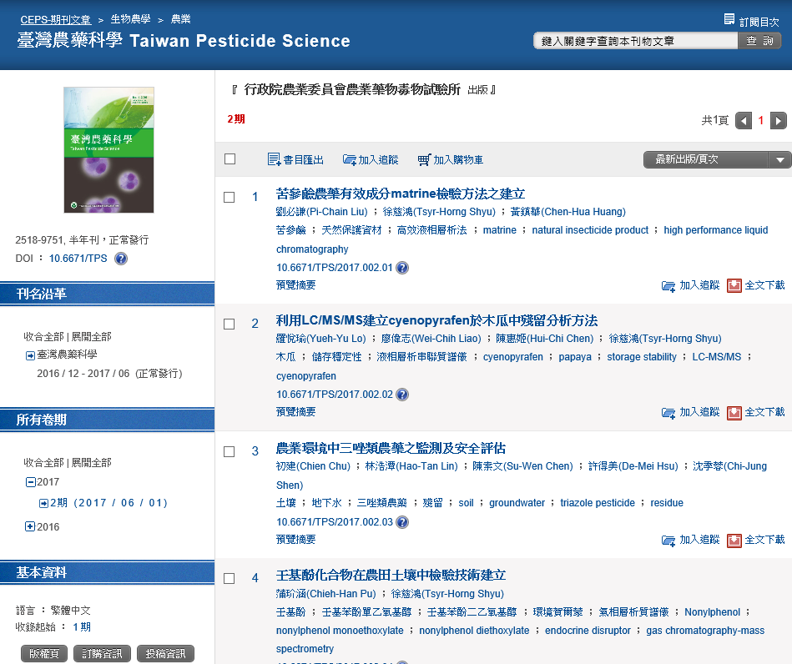
Task: Click 預覽摘要 for article 1
Action: [296, 285]
